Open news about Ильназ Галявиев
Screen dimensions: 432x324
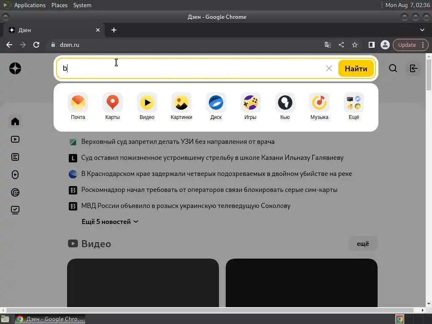tap(212, 158)
